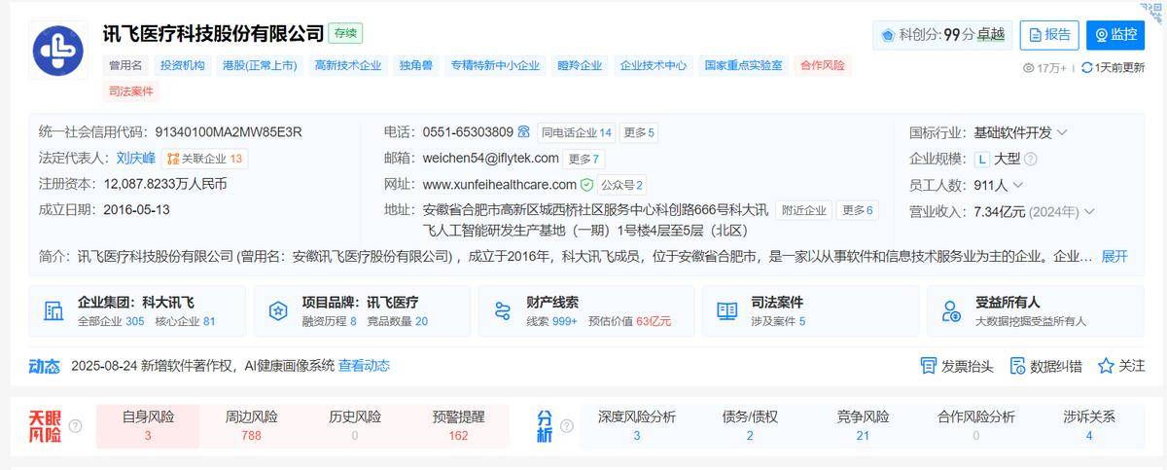The width and height of the screenshot is (1167, 470).
Task: Click the 全部企业 305 count
Action: 111,321
